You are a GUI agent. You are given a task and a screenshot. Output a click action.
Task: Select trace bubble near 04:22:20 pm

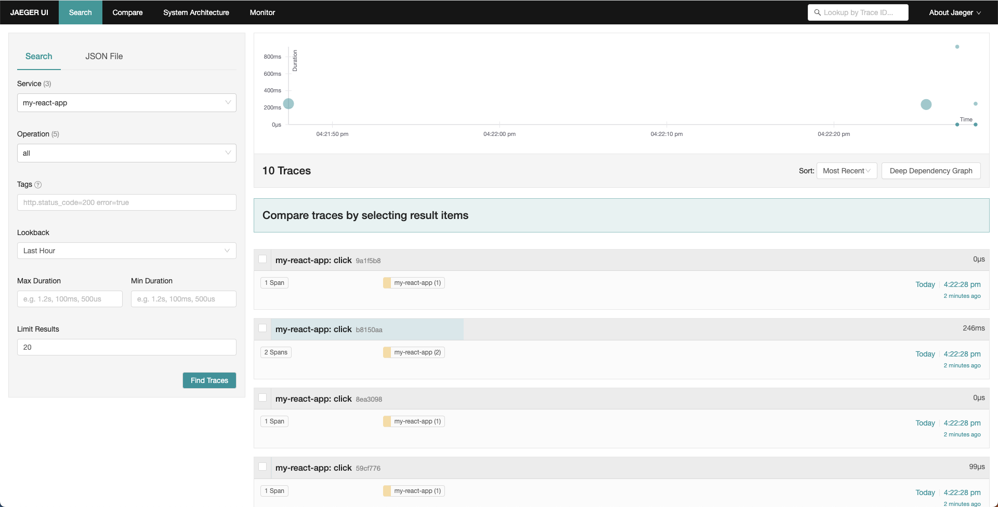tap(926, 104)
